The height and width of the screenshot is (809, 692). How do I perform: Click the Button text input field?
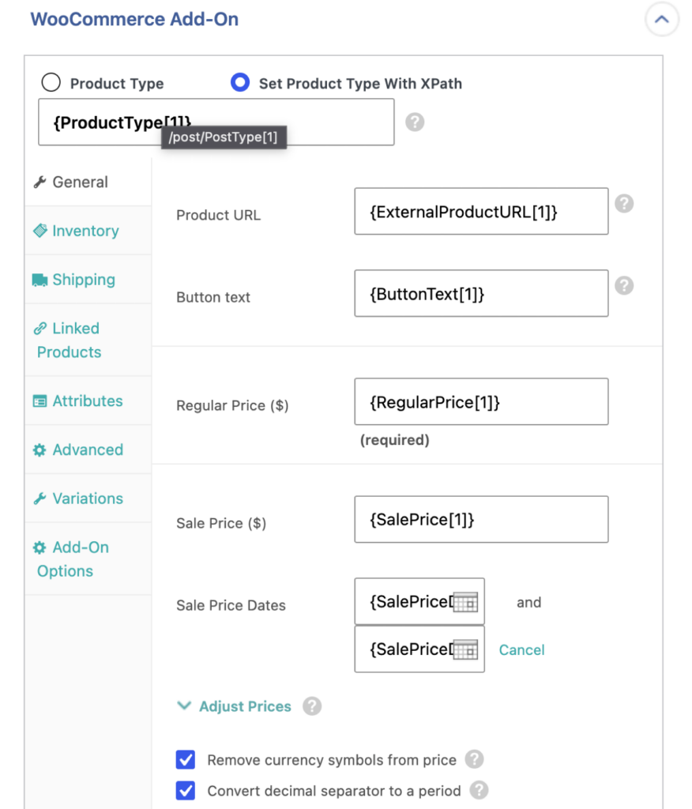(481, 294)
